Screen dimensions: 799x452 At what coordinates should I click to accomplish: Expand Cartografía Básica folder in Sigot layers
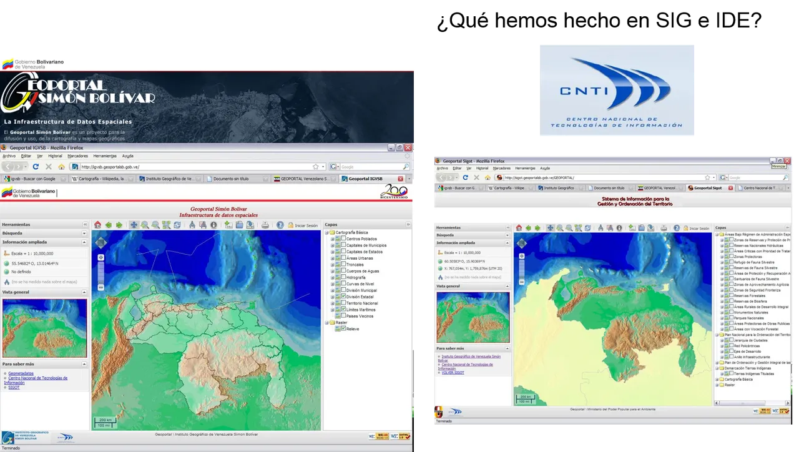pyautogui.click(x=718, y=380)
